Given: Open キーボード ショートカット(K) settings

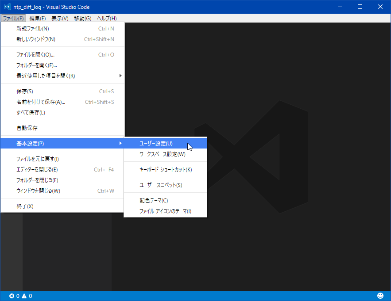Looking at the screenshot, I should [166, 170].
